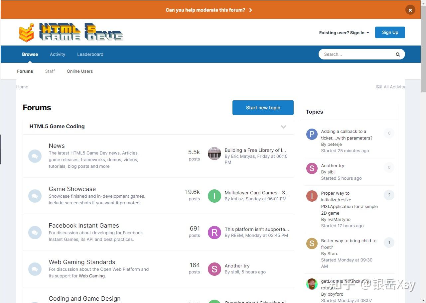Click REEM's purple R avatar
426x303 pixels.
pos(214,233)
